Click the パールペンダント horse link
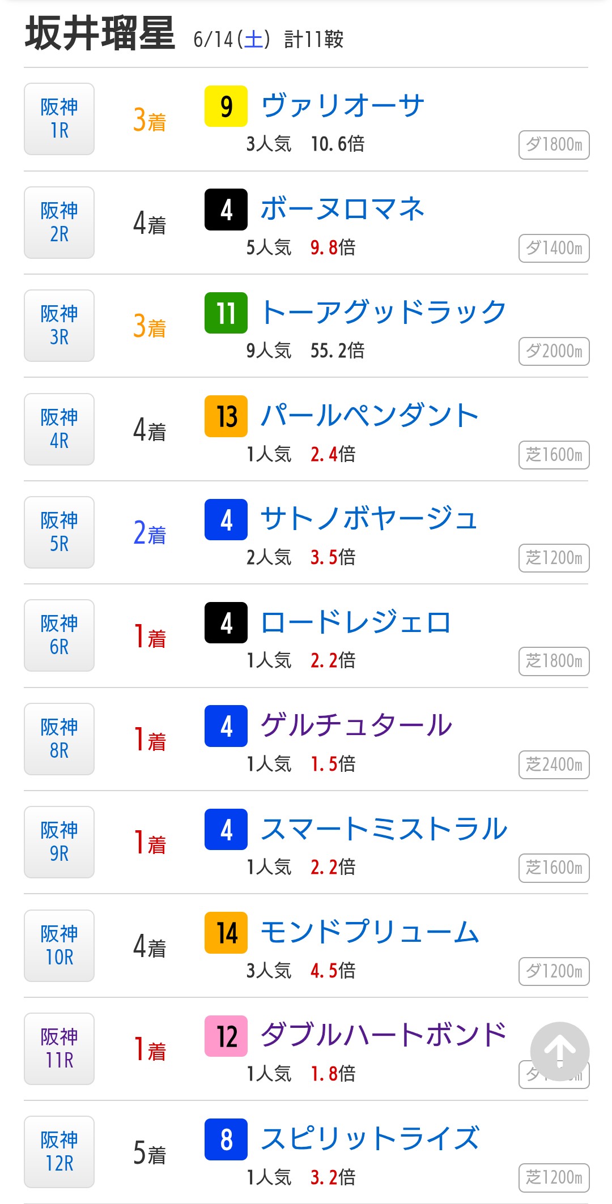This screenshot has height=1204, width=612. [369, 416]
